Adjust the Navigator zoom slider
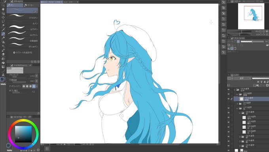The width and height of the screenshot is (269, 152). (x=239, y=32)
